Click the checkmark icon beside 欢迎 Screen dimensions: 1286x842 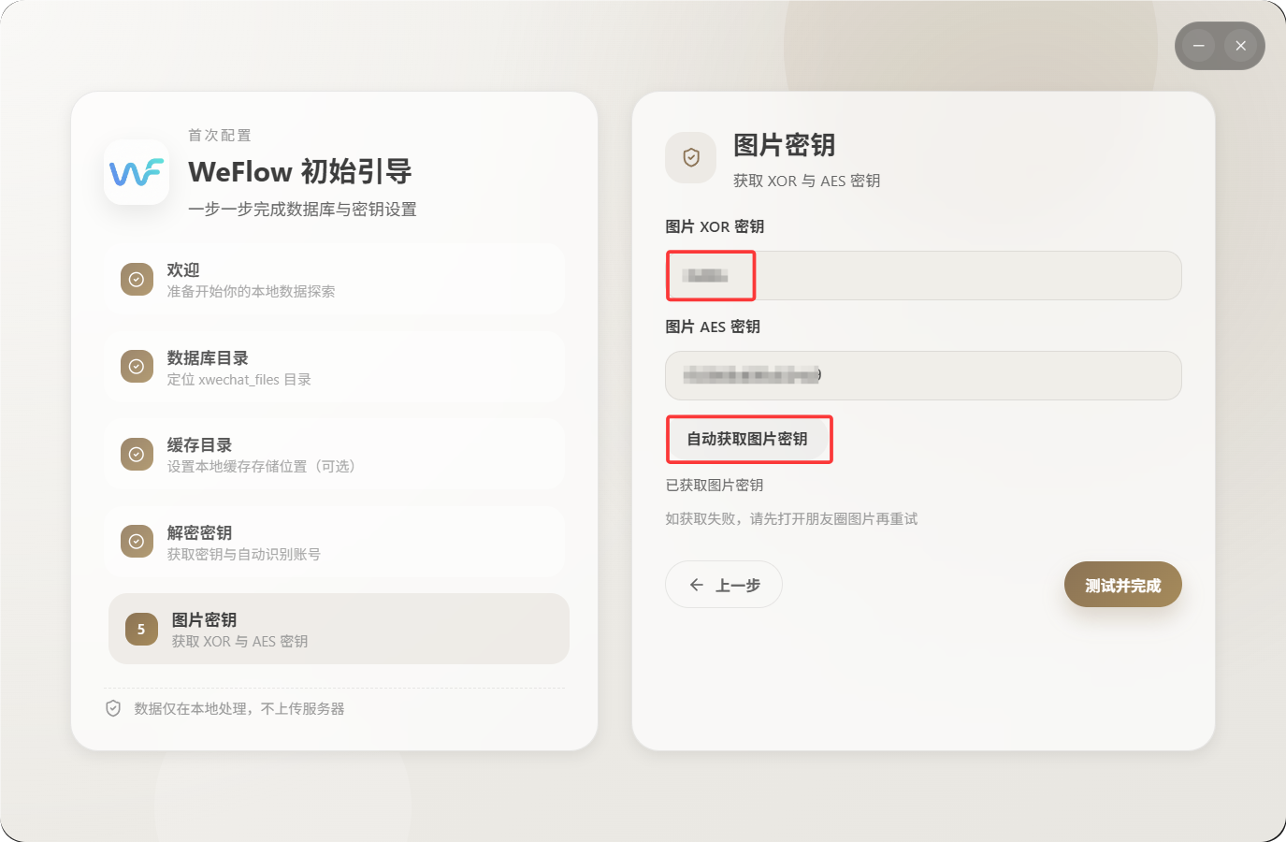pyautogui.click(x=137, y=279)
